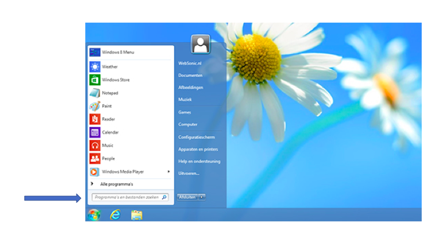
Task: Open shutdown options arrow next to Afsluiten
Action: pos(202,197)
